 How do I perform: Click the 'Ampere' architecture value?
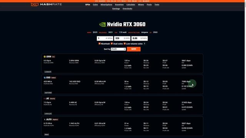(x=145, y=32)
